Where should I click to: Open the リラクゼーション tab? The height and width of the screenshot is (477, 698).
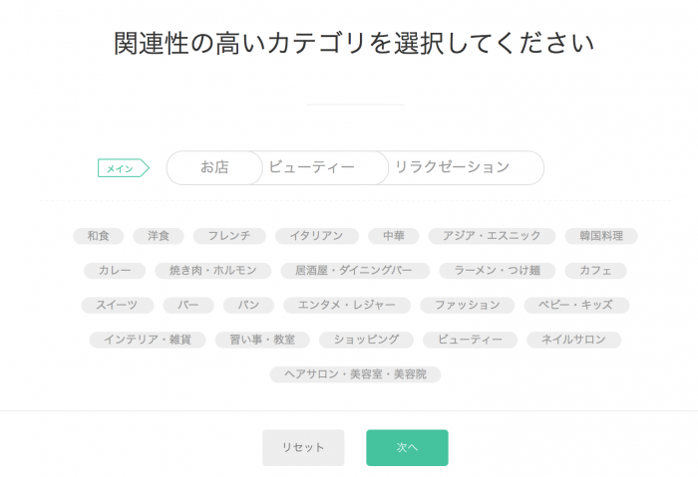pyautogui.click(x=452, y=167)
